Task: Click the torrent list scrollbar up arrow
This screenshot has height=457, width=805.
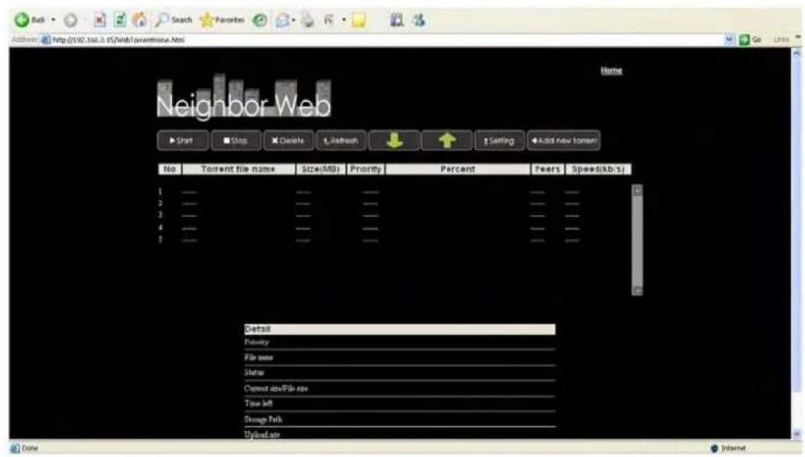Action: (x=638, y=190)
